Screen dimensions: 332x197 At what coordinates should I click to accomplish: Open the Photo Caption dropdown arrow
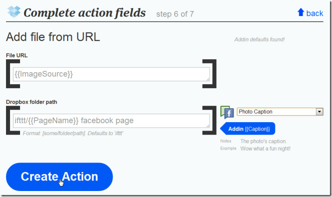pyautogui.click(x=319, y=112)
